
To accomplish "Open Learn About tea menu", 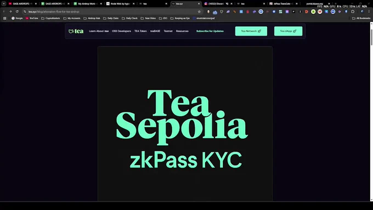I will 99,31.
